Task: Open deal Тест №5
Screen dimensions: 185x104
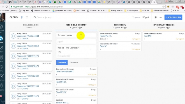Action: (148, 36)
